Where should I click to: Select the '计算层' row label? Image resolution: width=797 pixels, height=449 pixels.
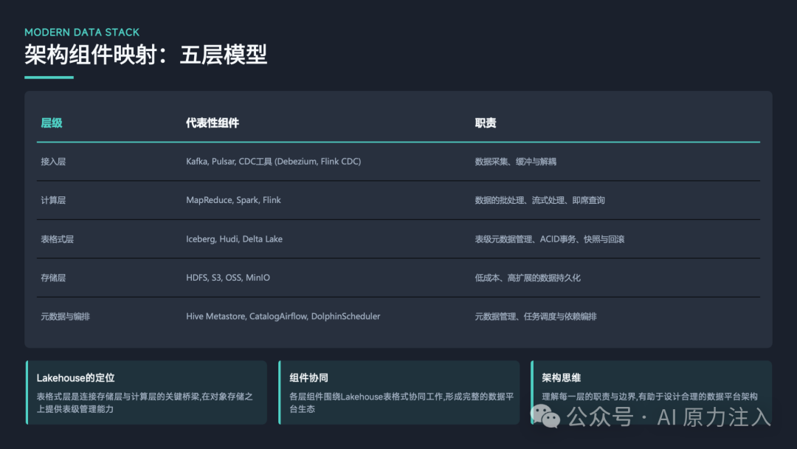(53, 200)
